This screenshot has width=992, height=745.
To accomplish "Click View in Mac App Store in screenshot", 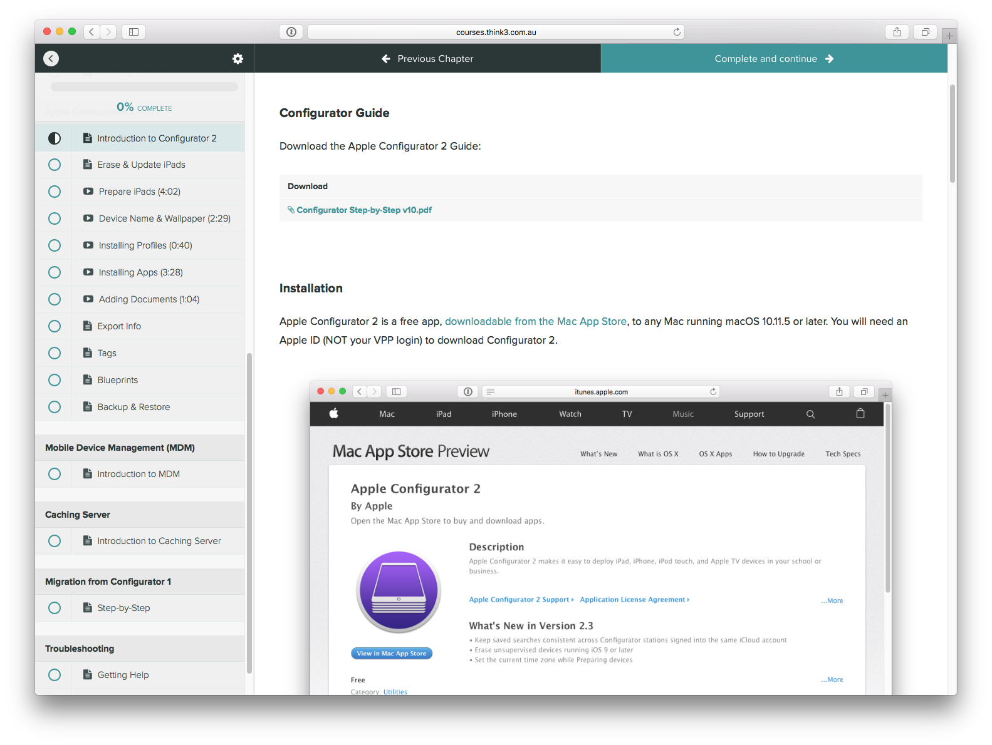I will 392,653.
